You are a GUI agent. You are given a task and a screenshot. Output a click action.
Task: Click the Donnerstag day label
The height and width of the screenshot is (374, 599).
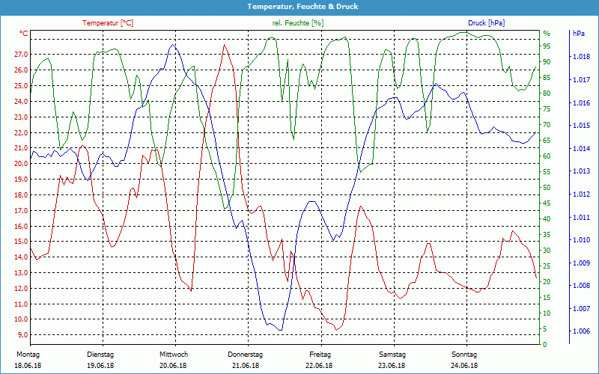(246, 354)
